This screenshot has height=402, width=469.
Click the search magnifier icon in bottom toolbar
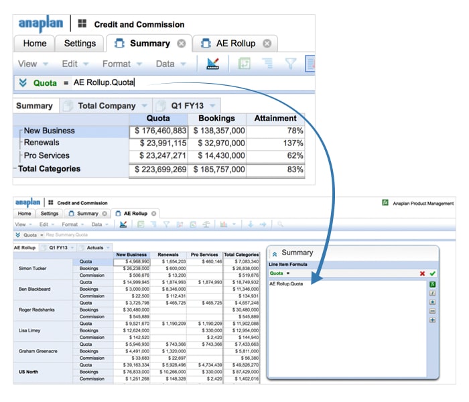coord(280,224)
